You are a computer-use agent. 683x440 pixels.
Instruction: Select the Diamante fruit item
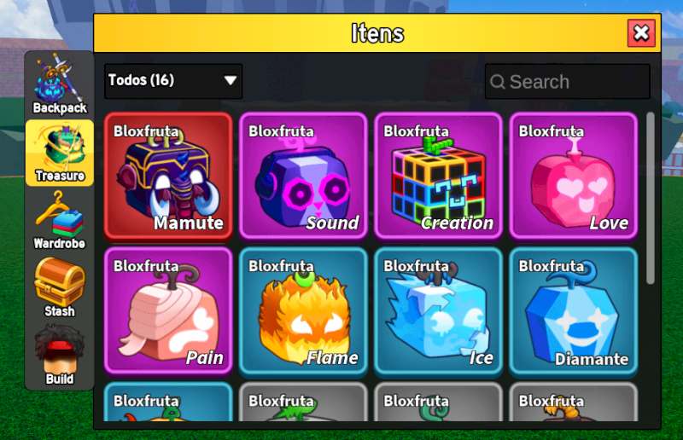(x=574, y=310)
